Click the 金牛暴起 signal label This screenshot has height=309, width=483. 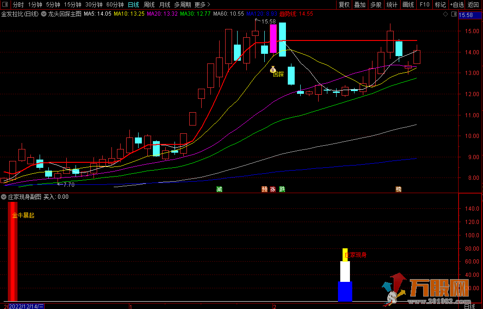point(23,216)
